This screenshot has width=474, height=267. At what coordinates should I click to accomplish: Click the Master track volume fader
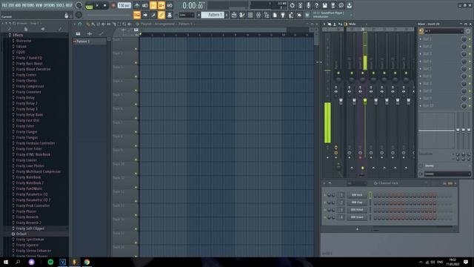pos(341,102)
